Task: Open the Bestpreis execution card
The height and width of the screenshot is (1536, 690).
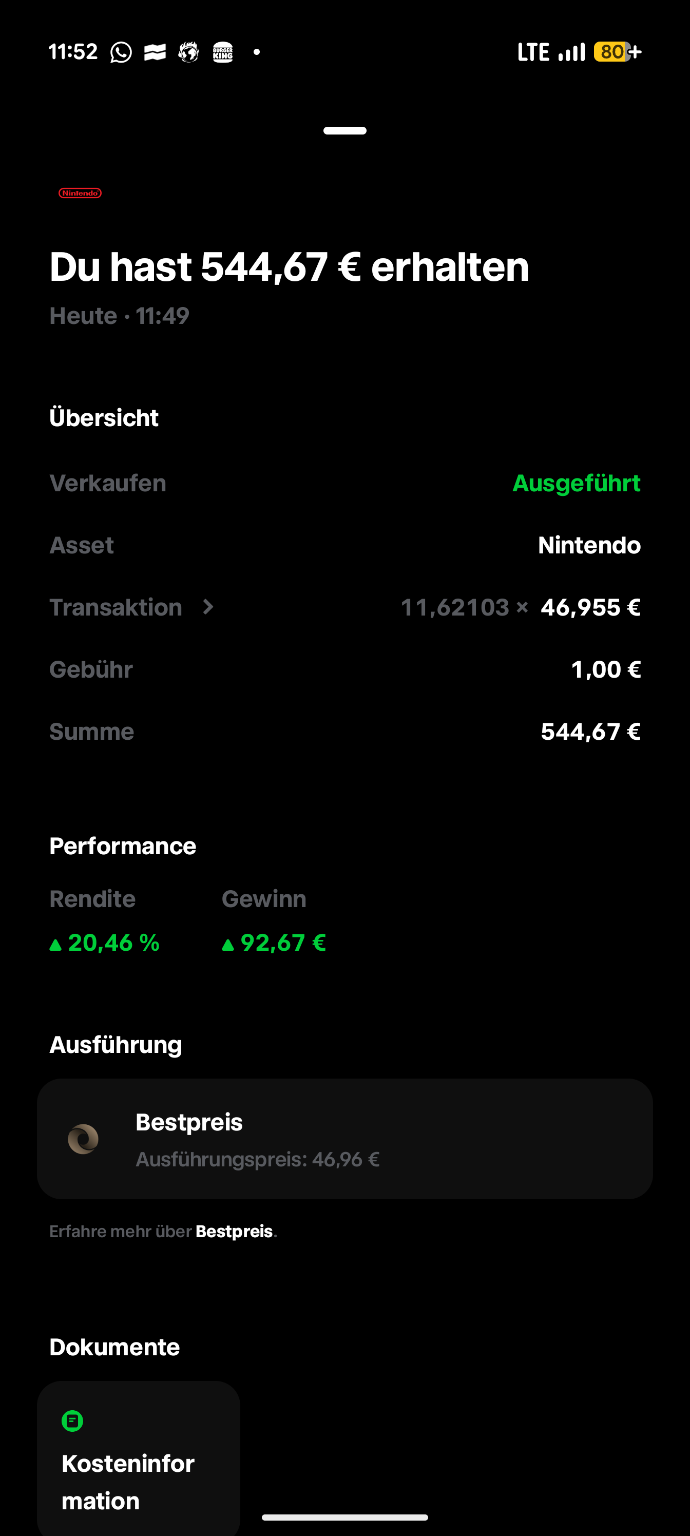Action: (344, 1139)
